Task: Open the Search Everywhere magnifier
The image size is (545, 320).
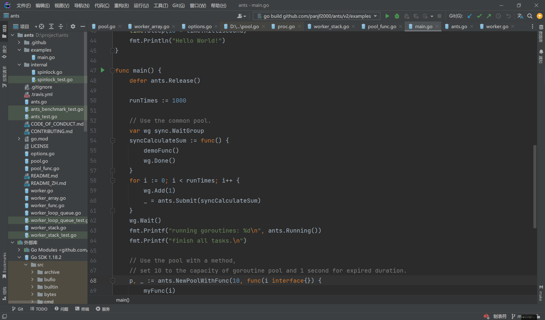Action: tap(530, 16)
